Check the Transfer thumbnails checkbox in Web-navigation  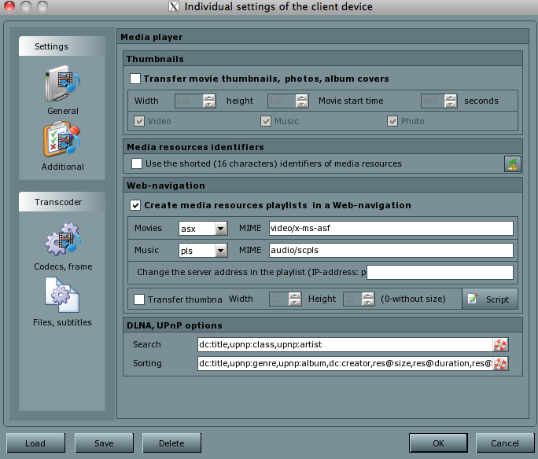click(139, 299)
